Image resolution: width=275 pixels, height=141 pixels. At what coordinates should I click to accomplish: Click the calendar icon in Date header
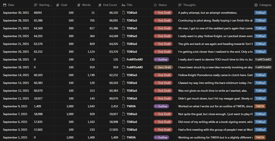(x=5, y=5)
